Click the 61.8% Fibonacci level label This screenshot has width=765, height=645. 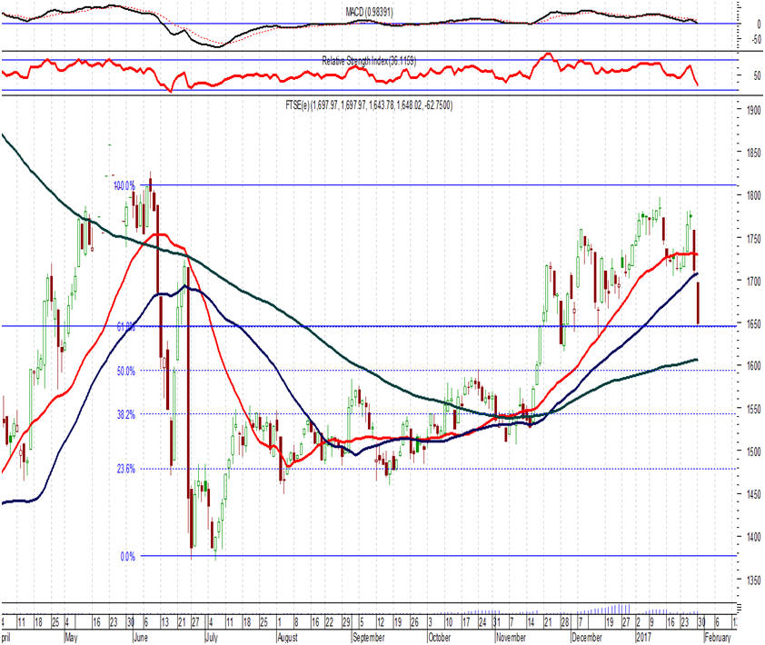point(126,327)
